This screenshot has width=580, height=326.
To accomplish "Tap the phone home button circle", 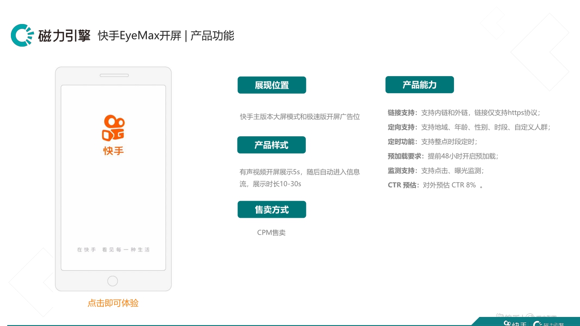I will pyautogui.click(x=112, y=281).
